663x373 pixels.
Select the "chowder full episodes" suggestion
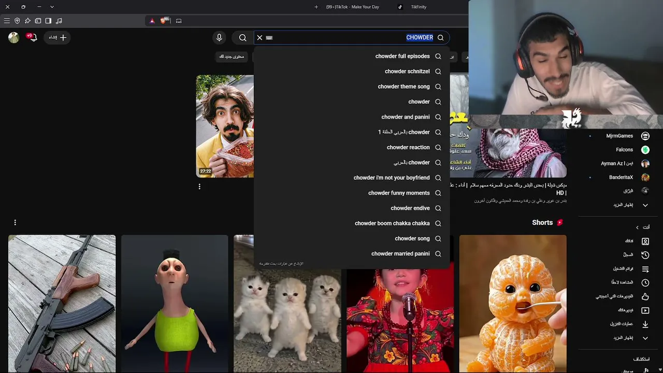click(352, 56)
